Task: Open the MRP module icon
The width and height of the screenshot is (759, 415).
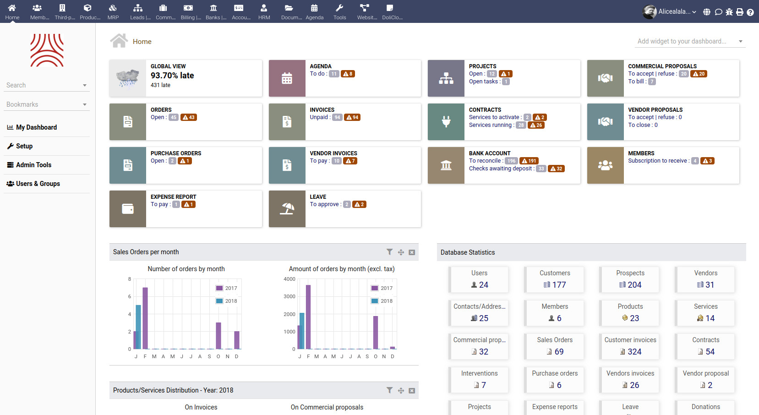Action: [113, 11]
